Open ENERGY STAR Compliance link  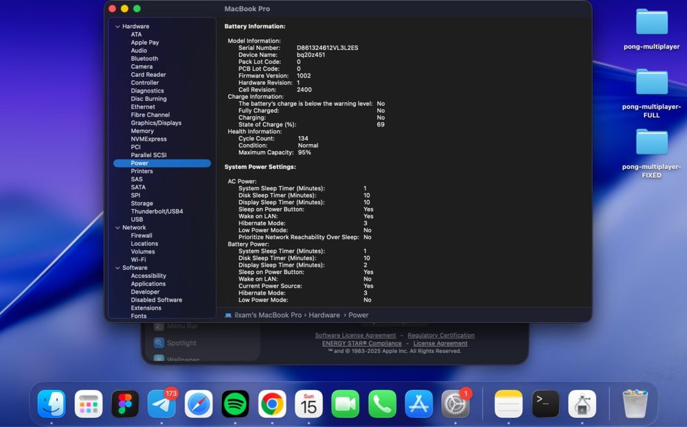click(361, 344)
